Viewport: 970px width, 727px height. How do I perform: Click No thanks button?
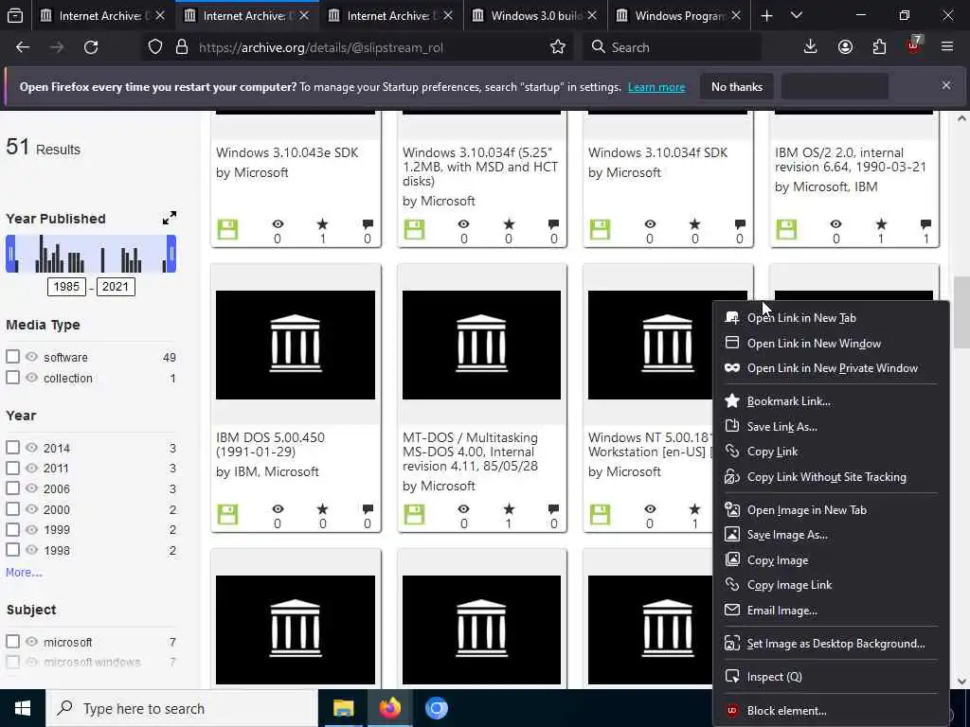[737, 86]
